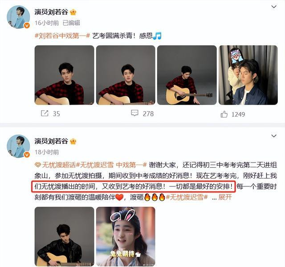Expand second post's chevron options menu
This screenshot has height=267, width=285.
(274, 136)
